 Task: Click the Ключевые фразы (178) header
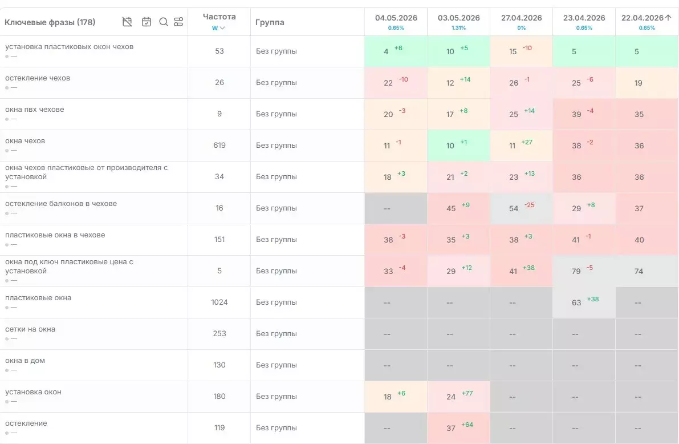(50, 22)
